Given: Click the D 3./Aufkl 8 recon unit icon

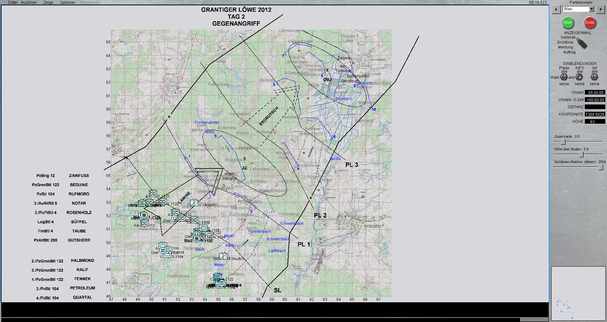Looking at the screenshot, I should 194,203.
